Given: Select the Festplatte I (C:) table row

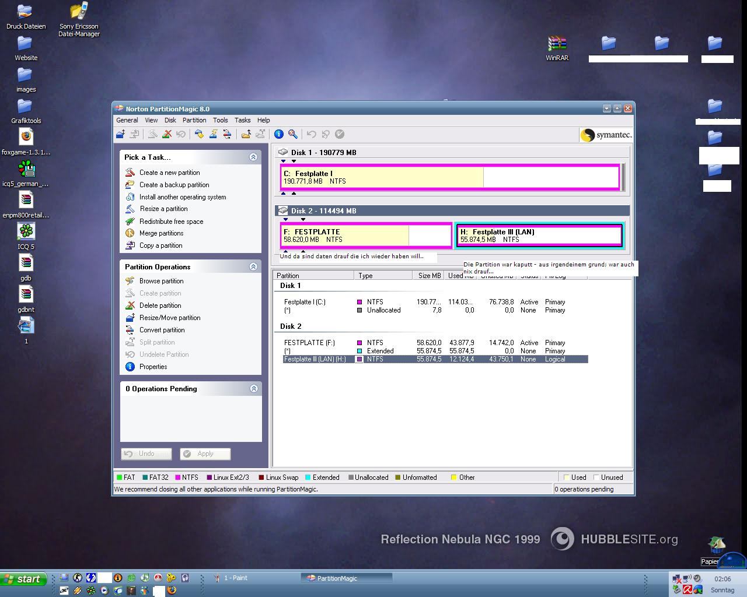Looking at the screenshot, I should (x=435, y=302).
